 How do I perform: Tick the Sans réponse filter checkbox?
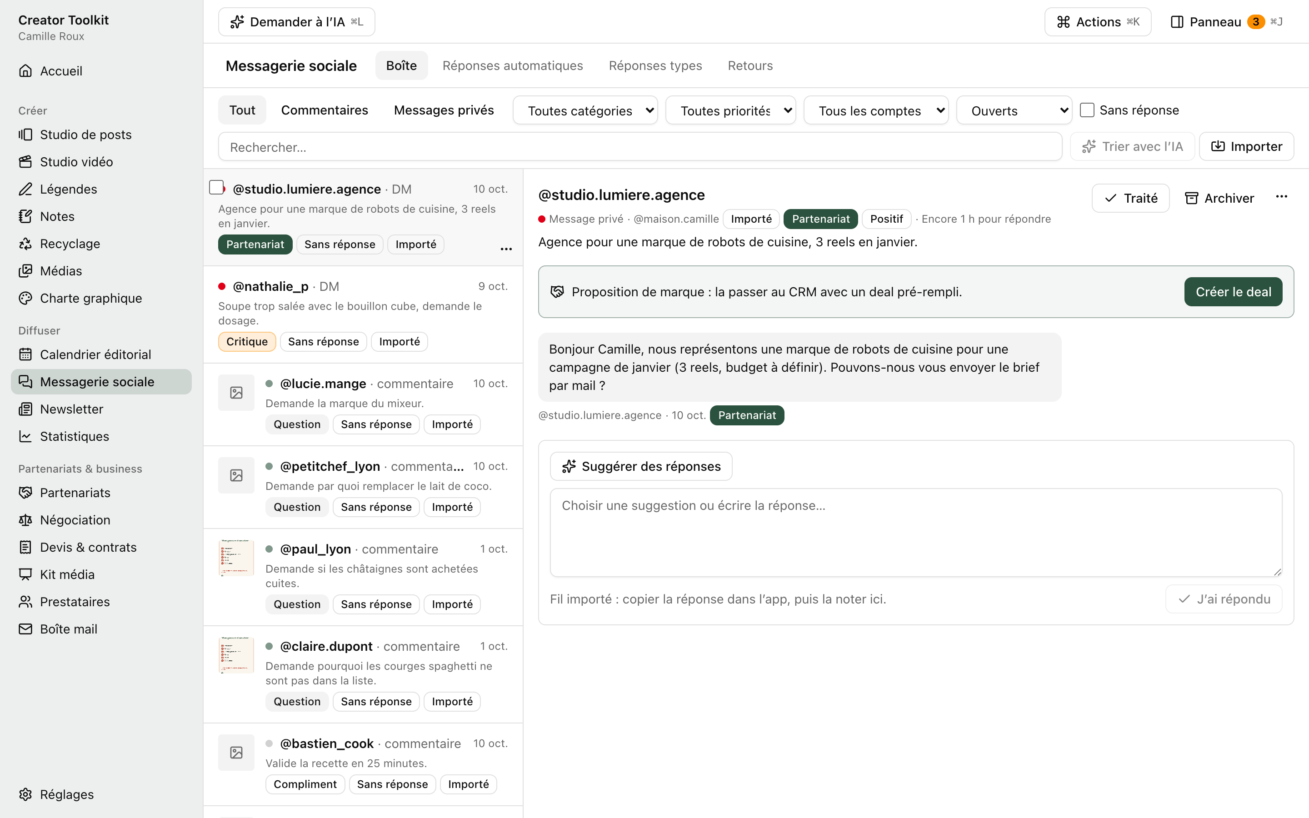[x=1087, y=110]
